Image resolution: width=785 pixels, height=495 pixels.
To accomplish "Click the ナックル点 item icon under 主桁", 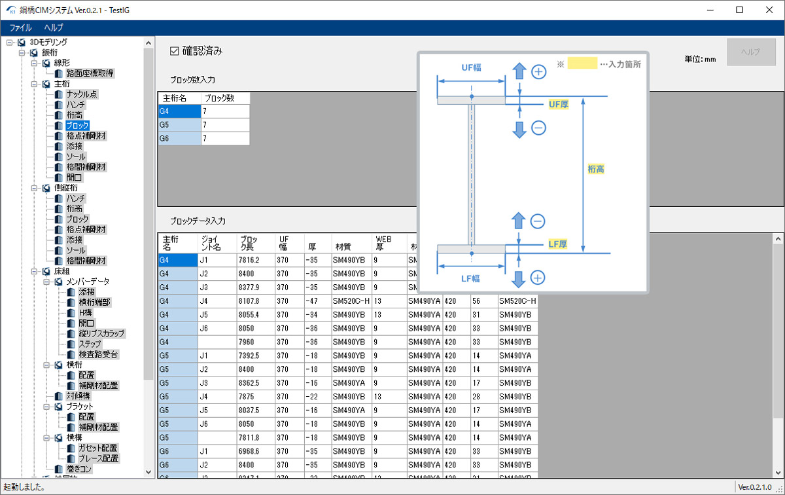I will (59, 94).
